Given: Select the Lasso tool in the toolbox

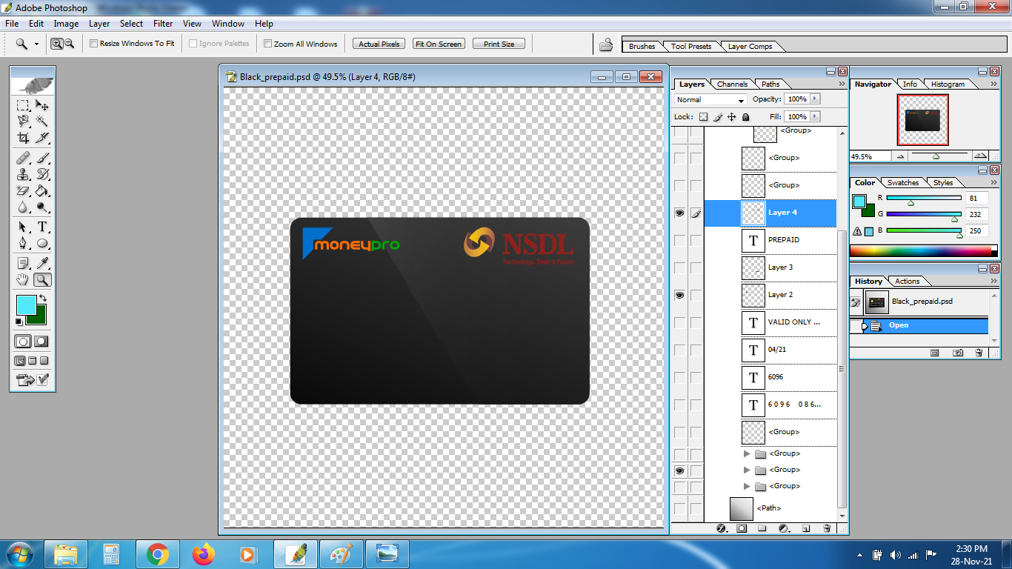Looking at the screenshot, I should pyautogui.click(x=23, y=122).
